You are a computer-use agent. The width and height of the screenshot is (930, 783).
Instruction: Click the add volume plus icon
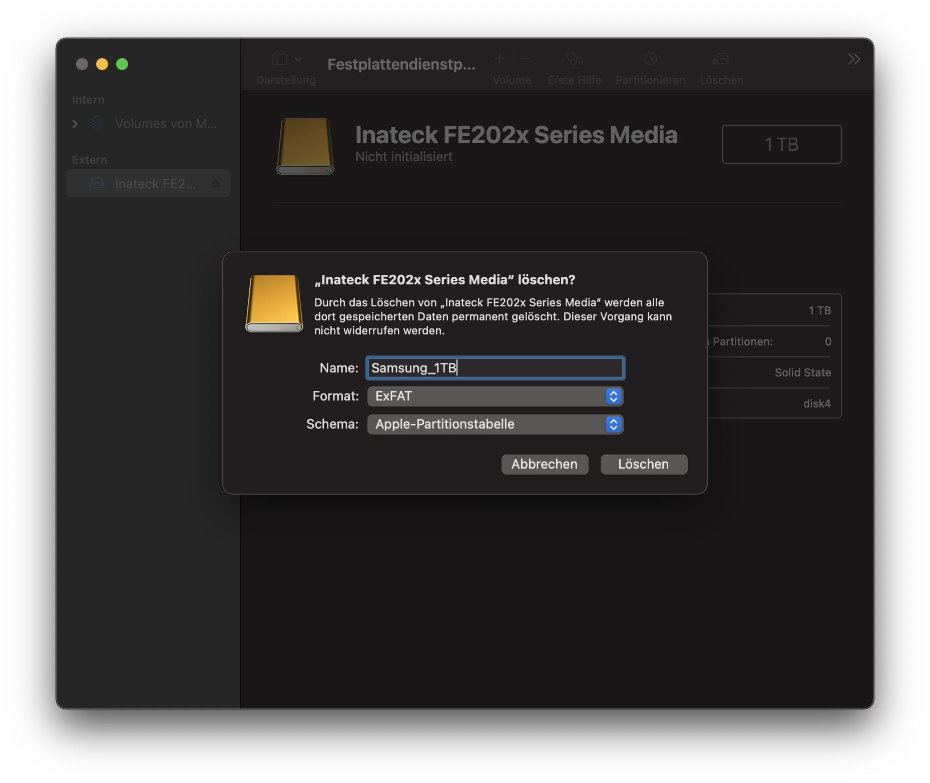pyautogui.click(x=500, y=59)
